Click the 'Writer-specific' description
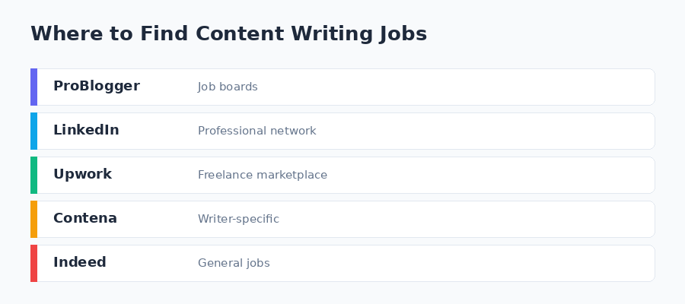The height and width of the screenshot is (304, 685). tap(238, 219)
